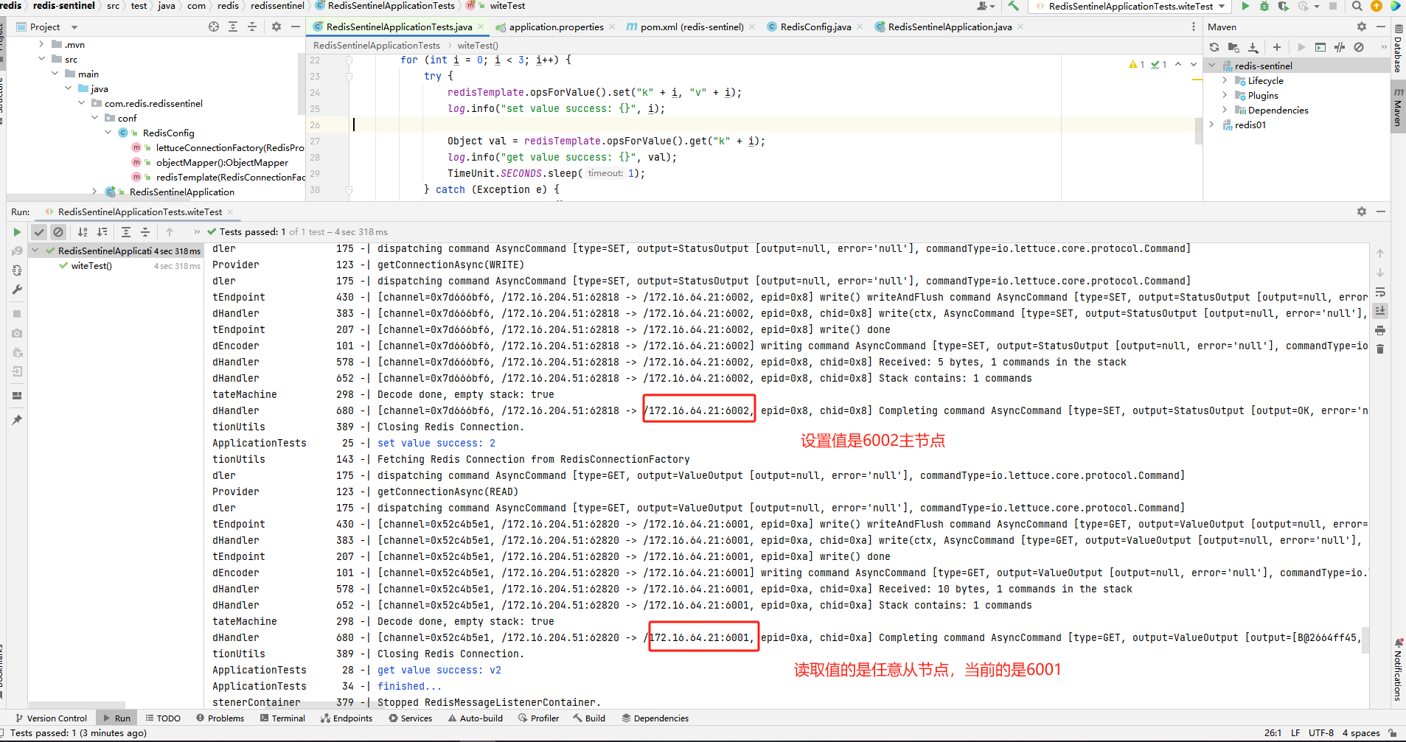Open the Version Control tool window tab
This screenshot has height=742, width=1406.
51,718
